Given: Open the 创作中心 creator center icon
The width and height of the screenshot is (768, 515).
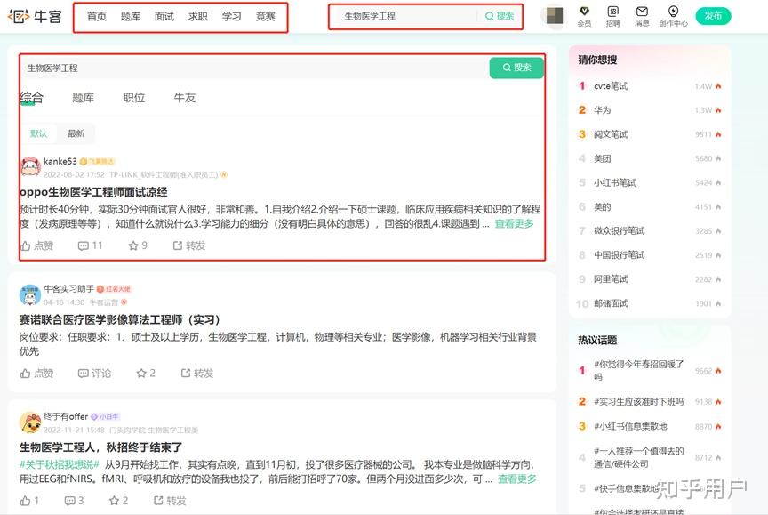Looking at the screenshot, I should point(673,16).
